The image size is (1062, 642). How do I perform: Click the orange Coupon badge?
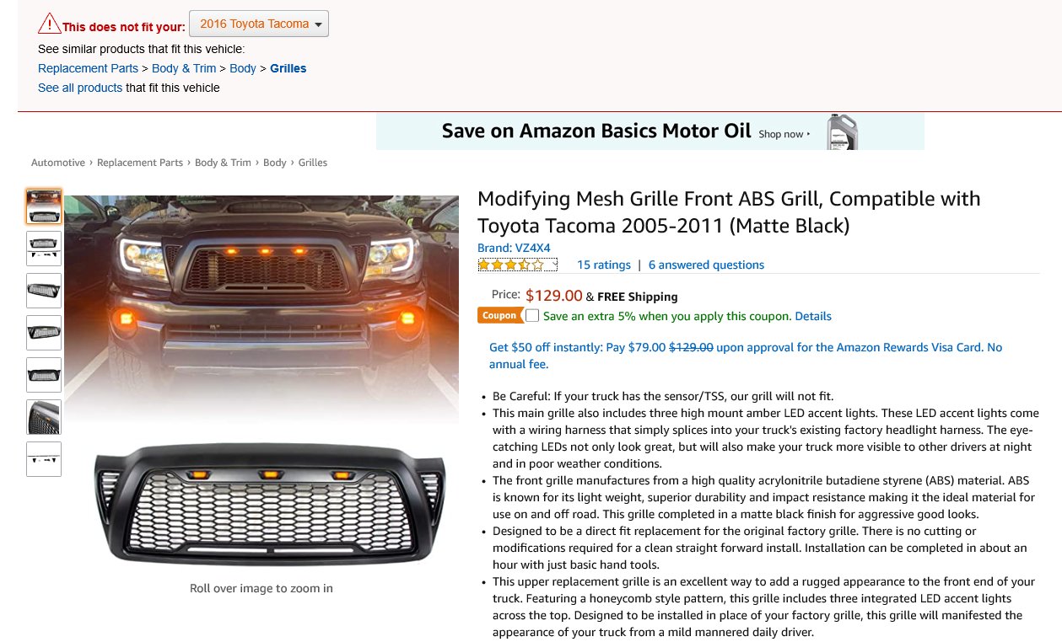[499, 316]
